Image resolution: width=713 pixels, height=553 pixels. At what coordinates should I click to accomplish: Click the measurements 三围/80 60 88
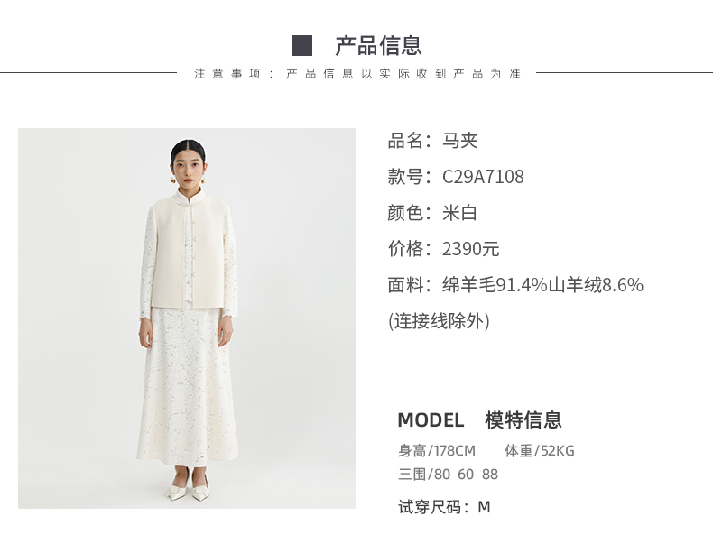448,474
